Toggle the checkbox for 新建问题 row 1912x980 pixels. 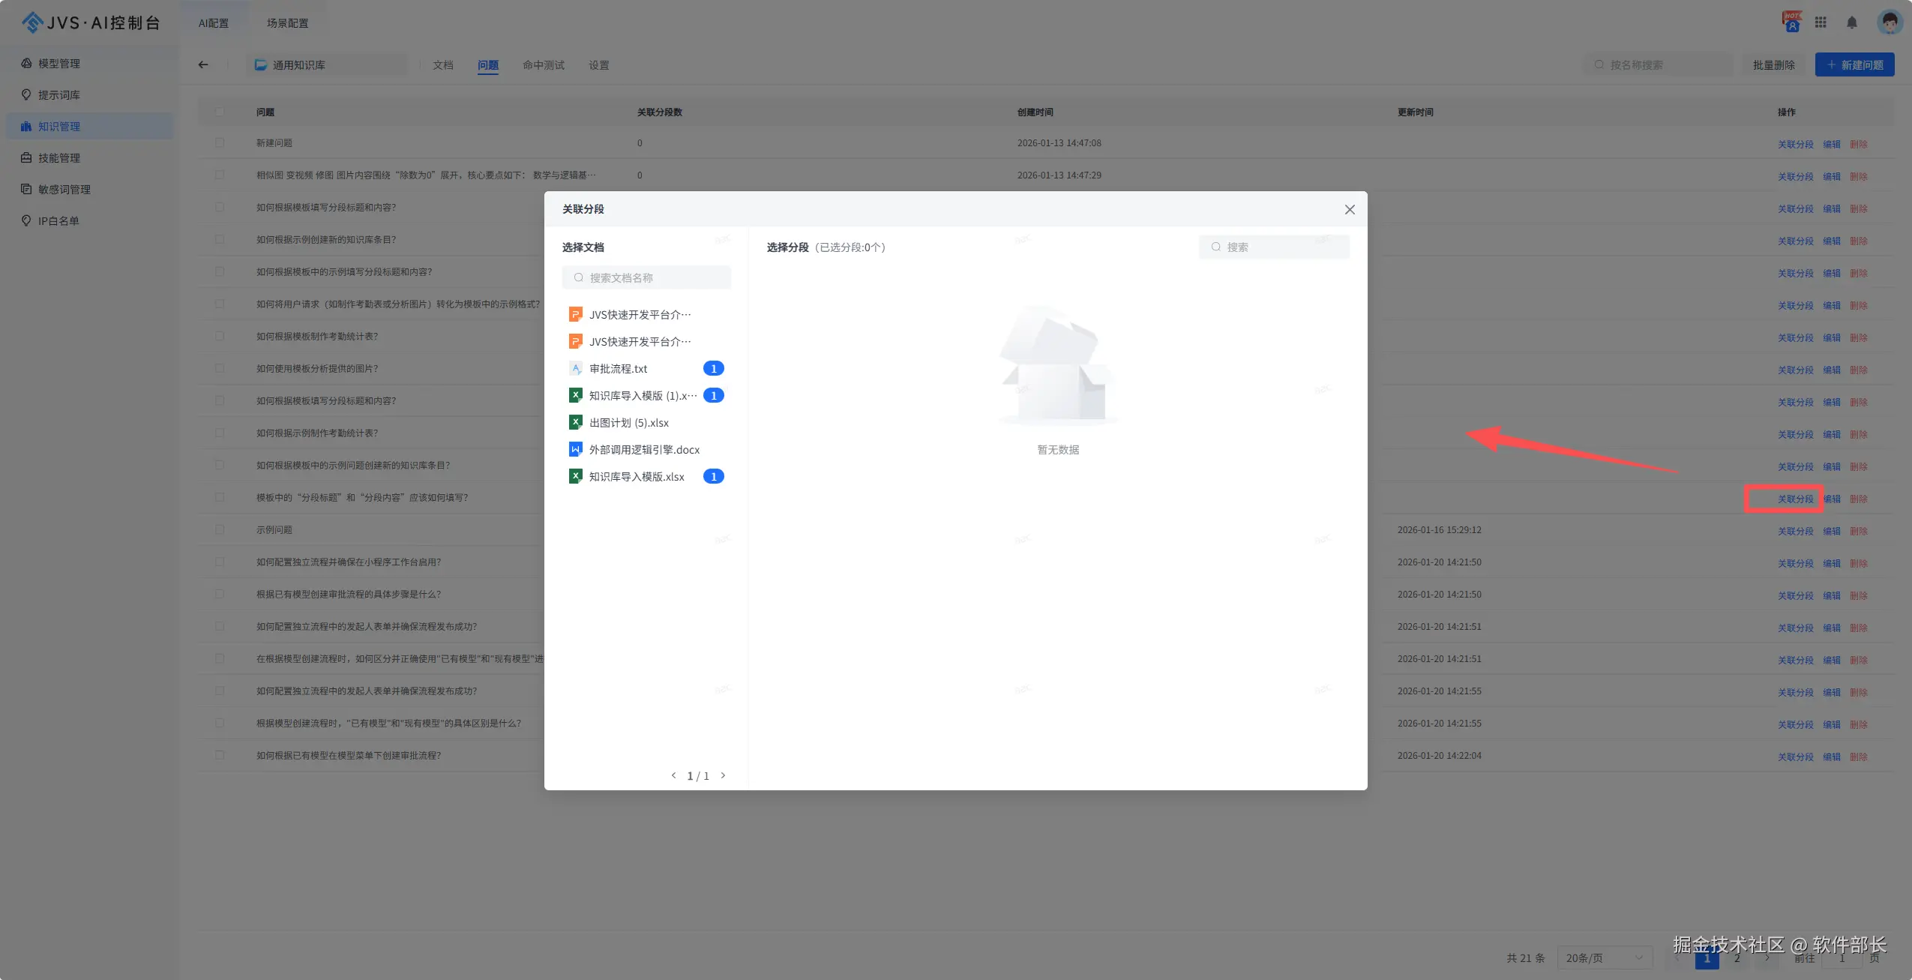(220, 142)
